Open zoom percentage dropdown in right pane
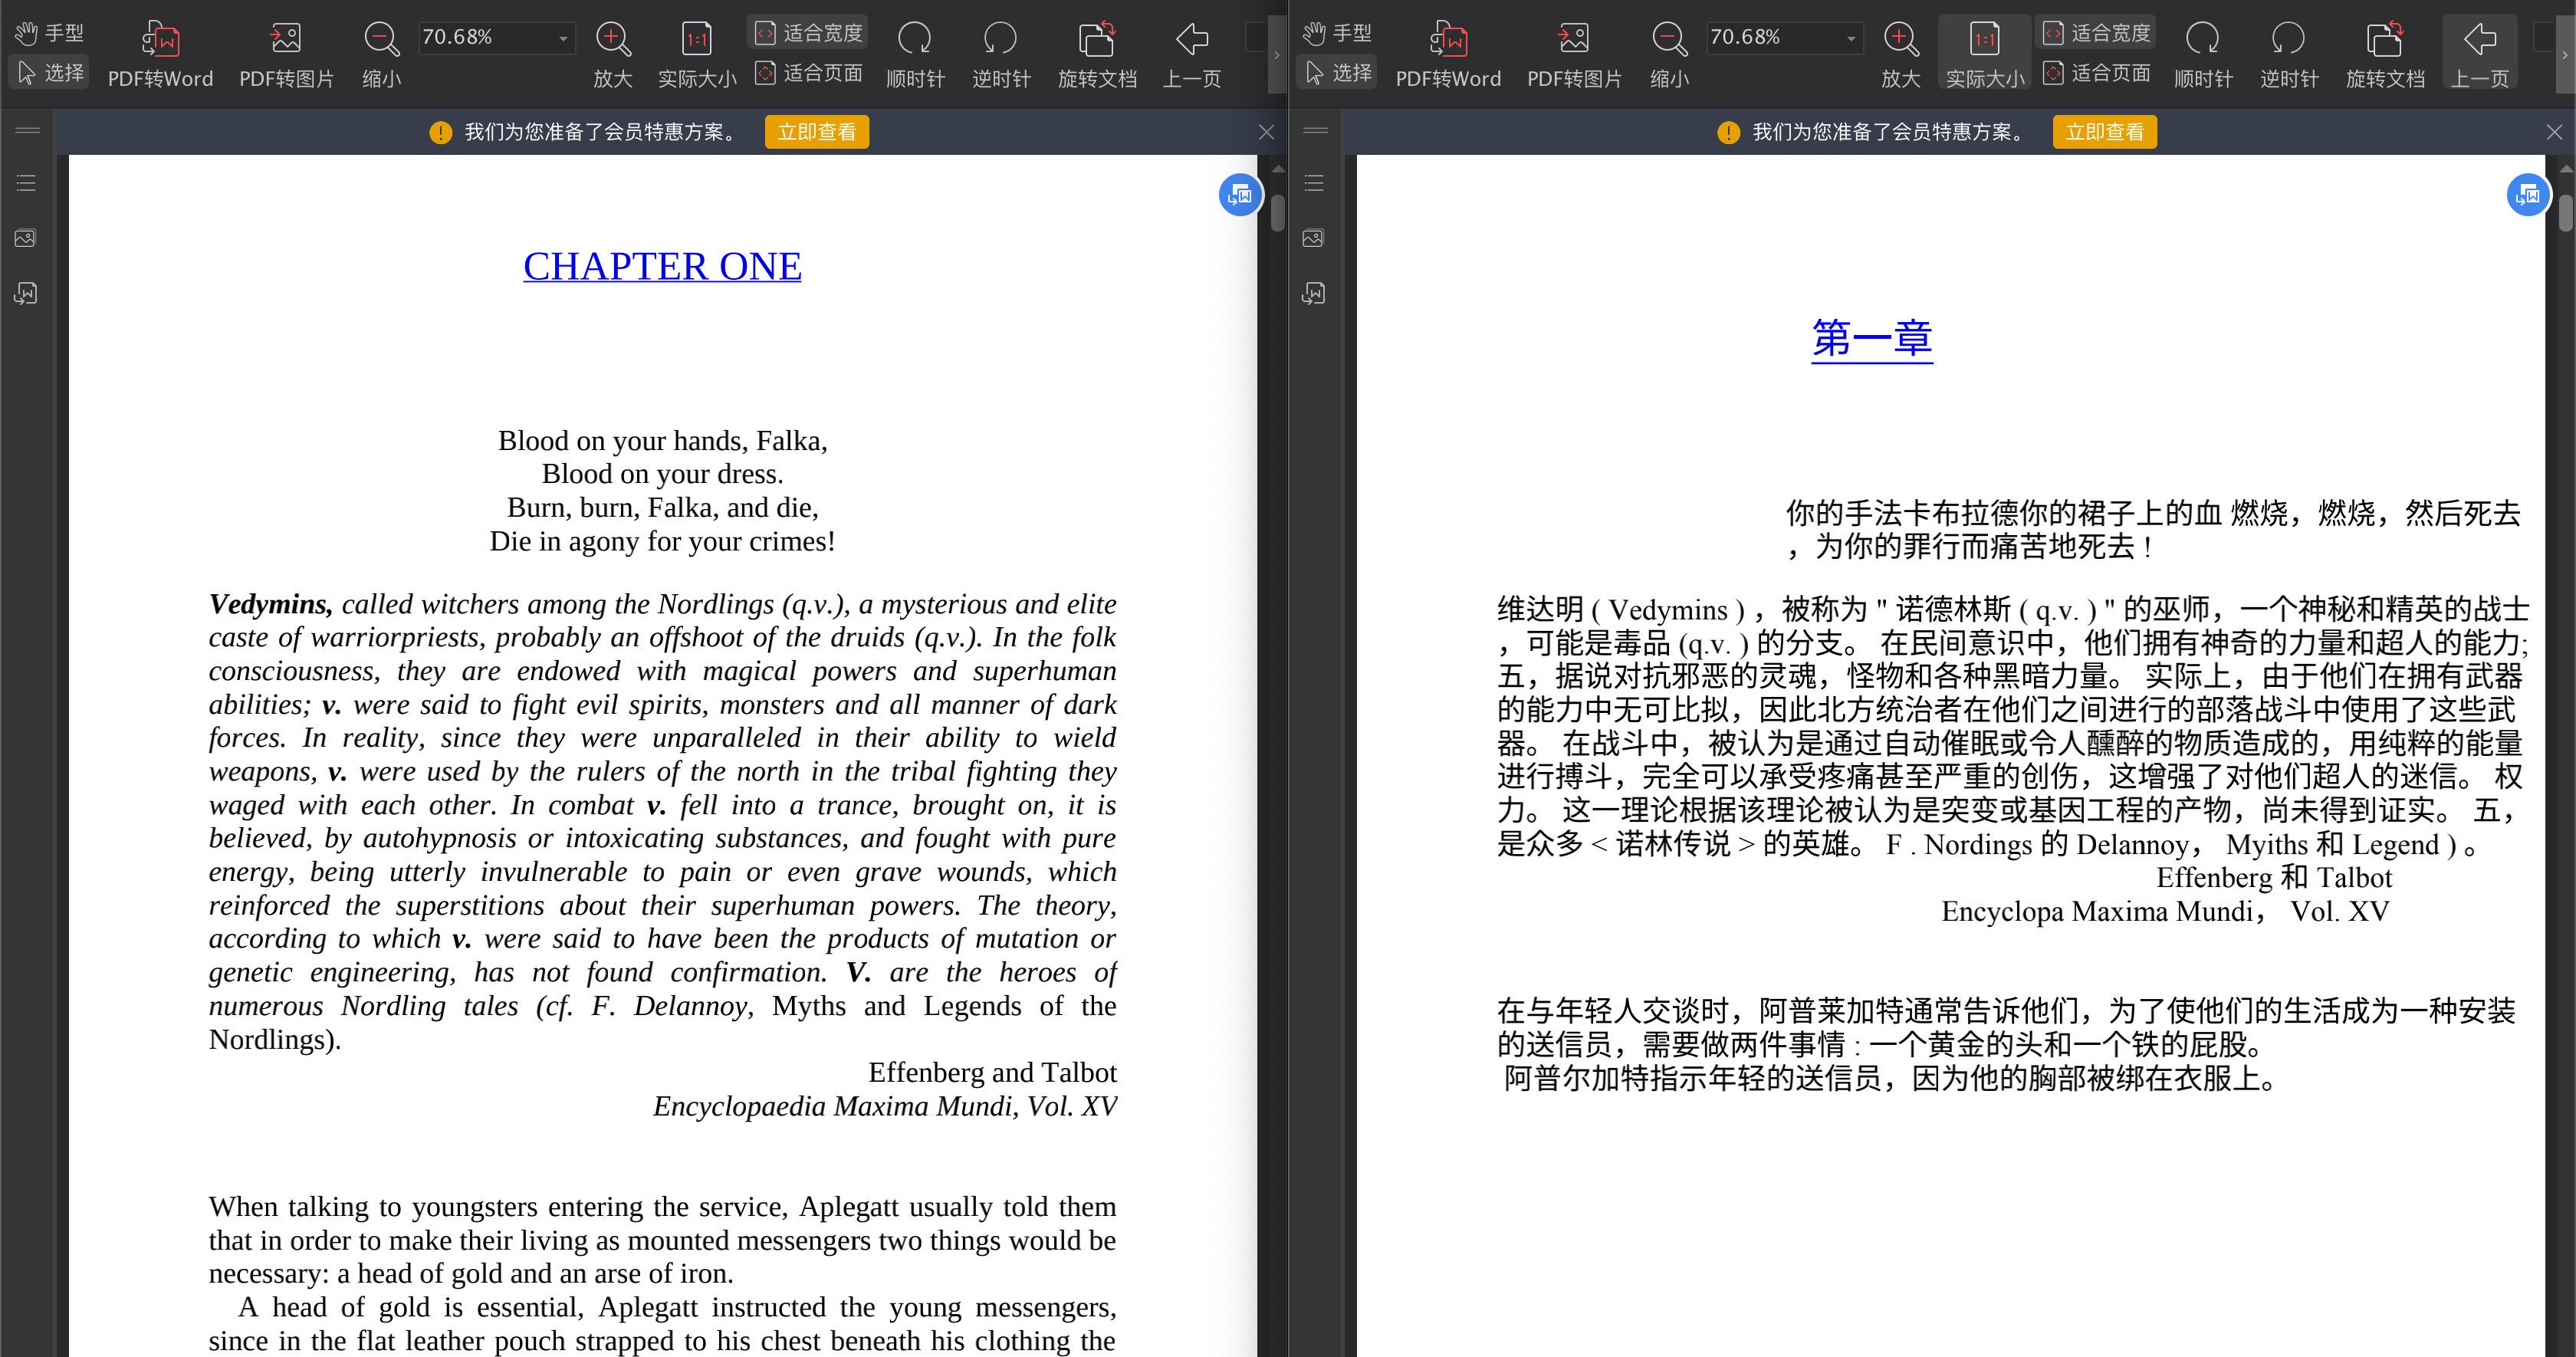Image resolution: width=2576 pixels, height=1357 pixels. coord(1851,39)
